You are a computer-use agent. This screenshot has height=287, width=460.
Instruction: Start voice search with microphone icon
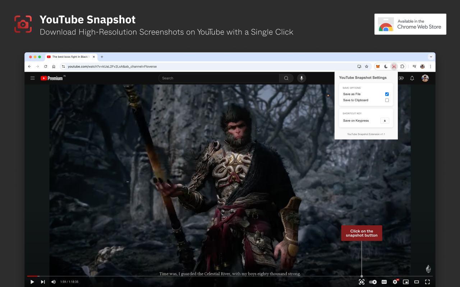302,78
